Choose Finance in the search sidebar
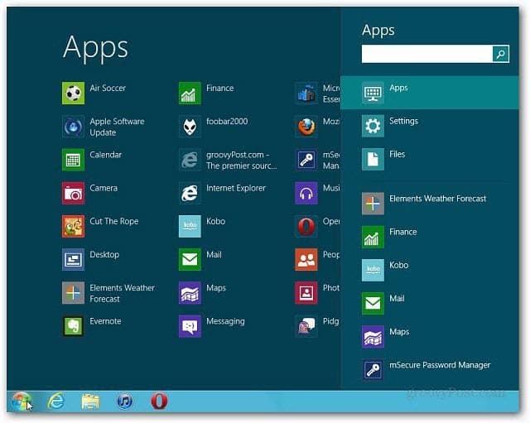 point(429,237)
